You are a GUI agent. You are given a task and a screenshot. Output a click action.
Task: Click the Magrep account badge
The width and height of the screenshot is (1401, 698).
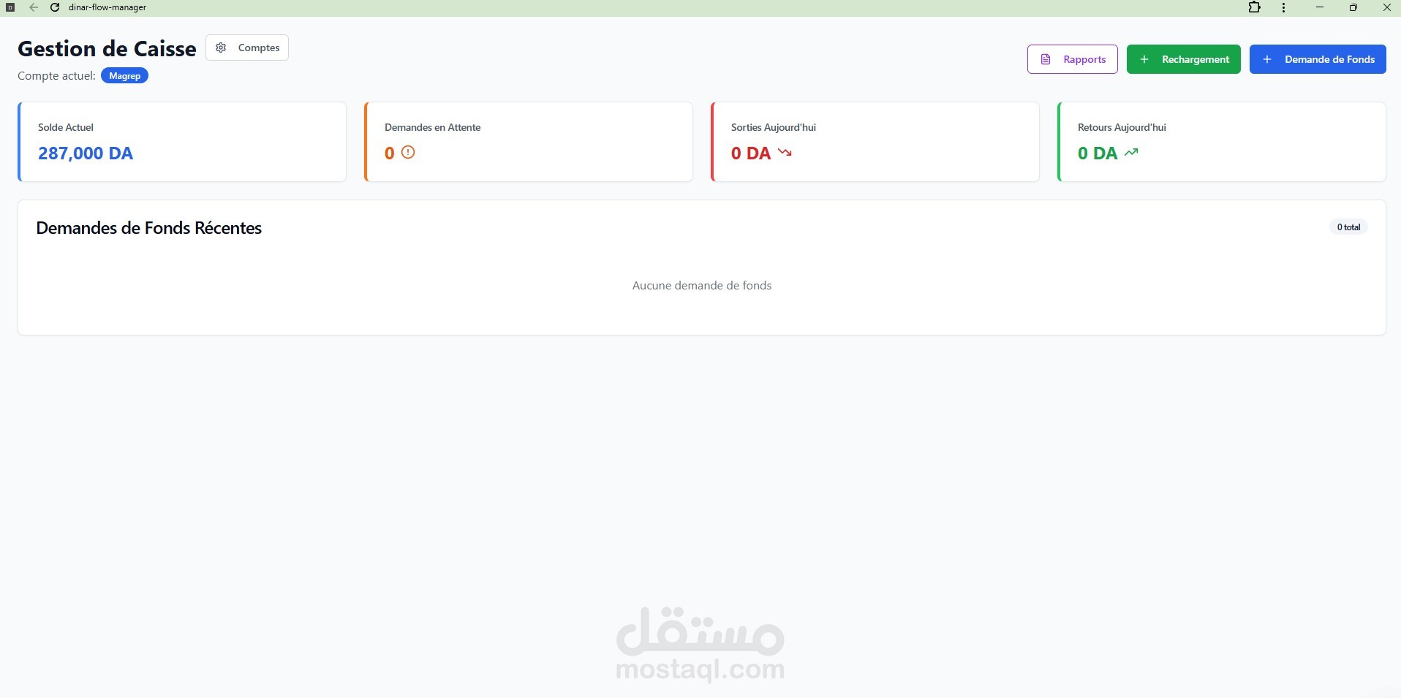point(124,75)
